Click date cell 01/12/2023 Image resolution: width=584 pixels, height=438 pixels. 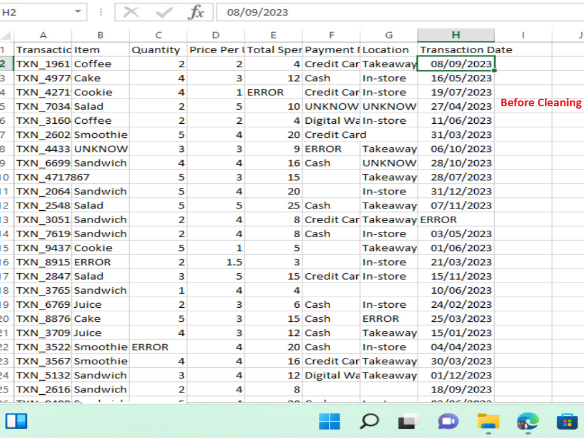pos(456,375)
